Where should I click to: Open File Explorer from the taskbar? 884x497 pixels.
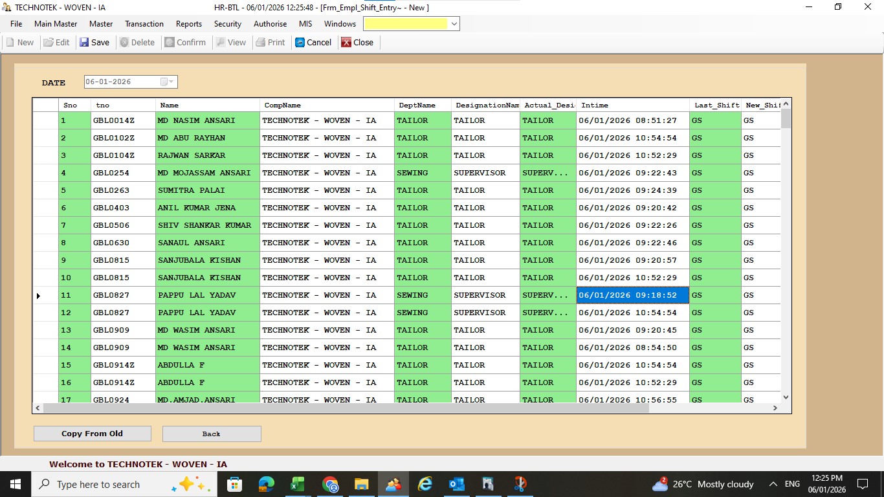(x=362, y=484)
